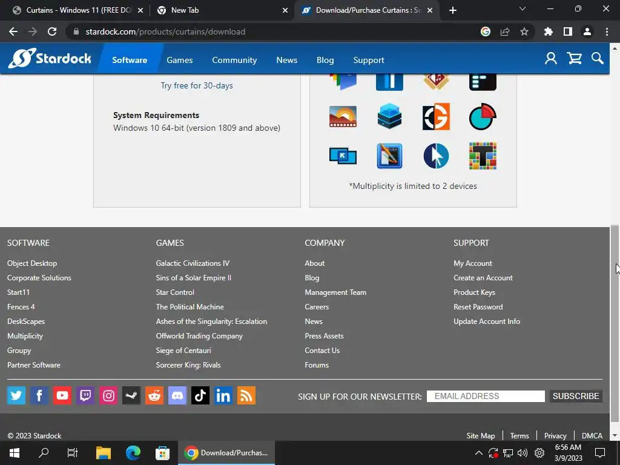Screen dimensions: 620x465
Task: Select the Games nav item
Action: (179, 60)
